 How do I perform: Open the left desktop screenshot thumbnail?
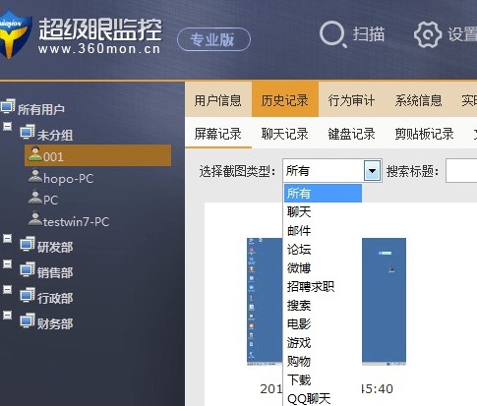point(265,302)
